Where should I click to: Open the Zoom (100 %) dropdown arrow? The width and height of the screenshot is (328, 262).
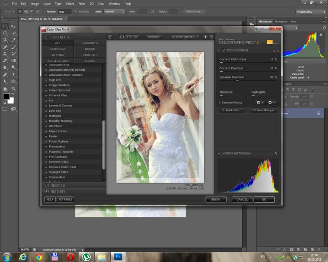[x=197, y=37]
